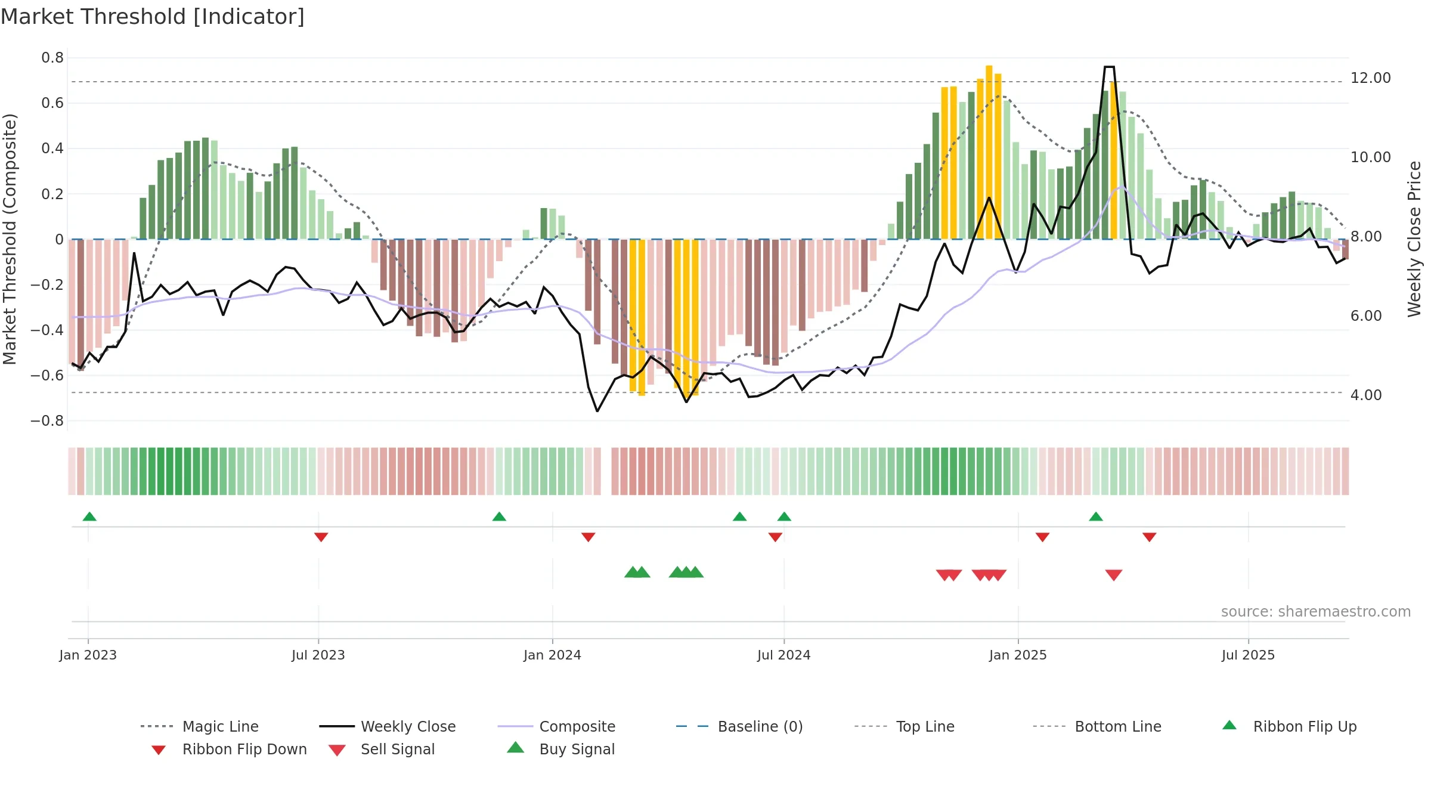This screenshot has width=1431, height=805.
Task: Click the Ribbon Flip Down marker in Apr 2025
Action: pyautogui.click(x=1150, y=537)
